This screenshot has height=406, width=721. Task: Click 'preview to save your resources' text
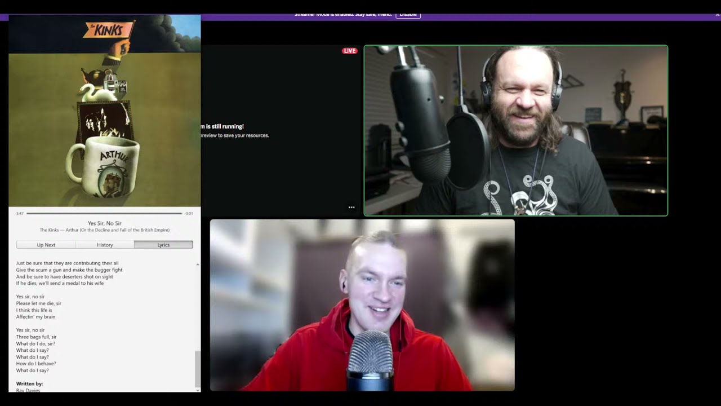[x=235, y=135]
